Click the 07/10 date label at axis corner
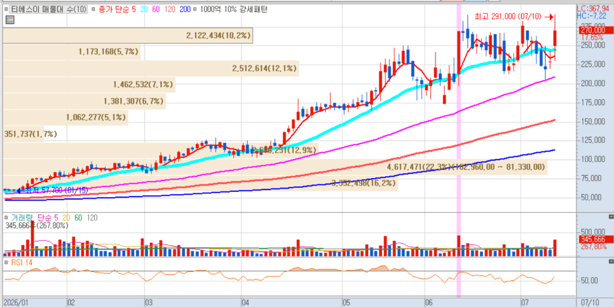 coord(590,303)
